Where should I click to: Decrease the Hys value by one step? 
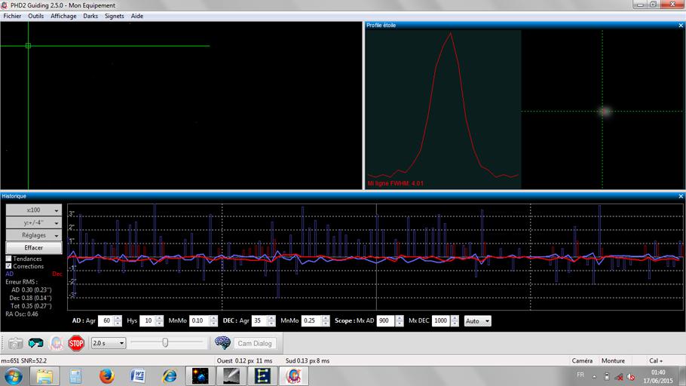pyautogui.click(x=159, y=324)
